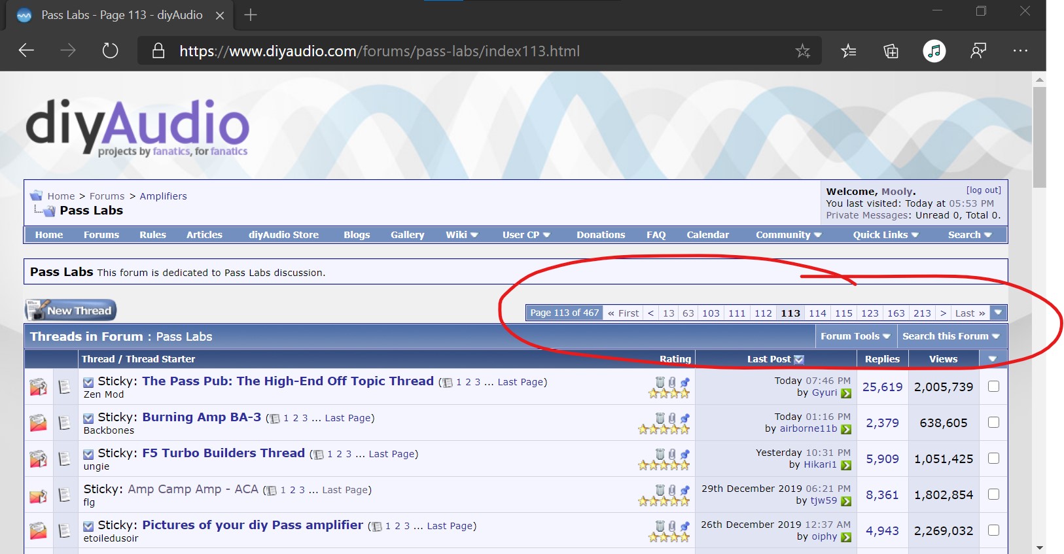The width and height of the screenshot is (1064, 554).
Task: Click the scrollbar down arrow
Action: tap(1039, 547)
